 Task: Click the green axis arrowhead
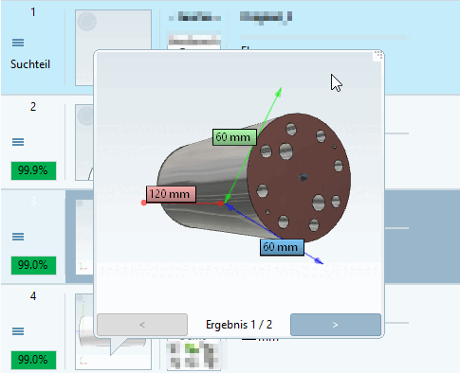279,92
